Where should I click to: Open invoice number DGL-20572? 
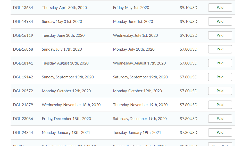[x=23, y=91]
